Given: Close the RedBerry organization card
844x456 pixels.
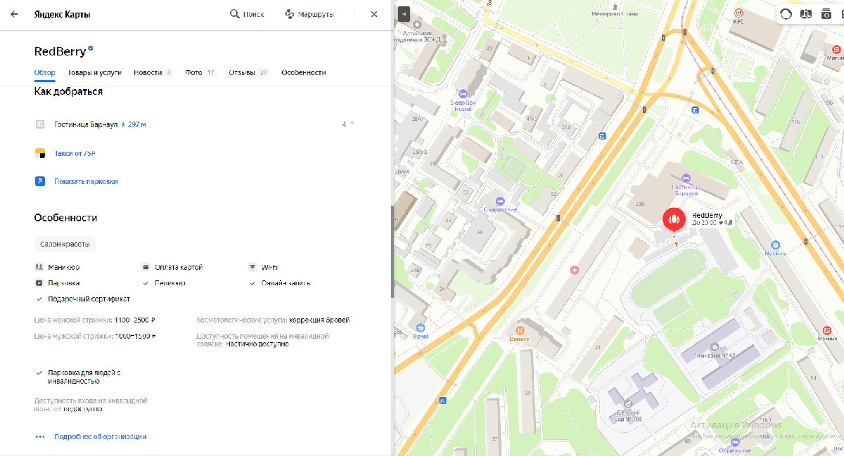Looking at the screenshot, I should click(x=374, y=14).
